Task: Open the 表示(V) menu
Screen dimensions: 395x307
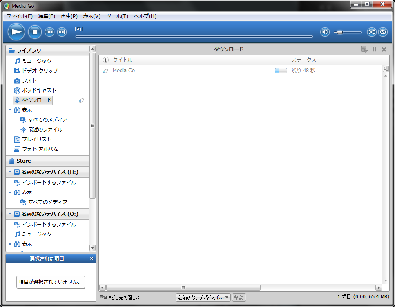Action: [x=91, y=16]
